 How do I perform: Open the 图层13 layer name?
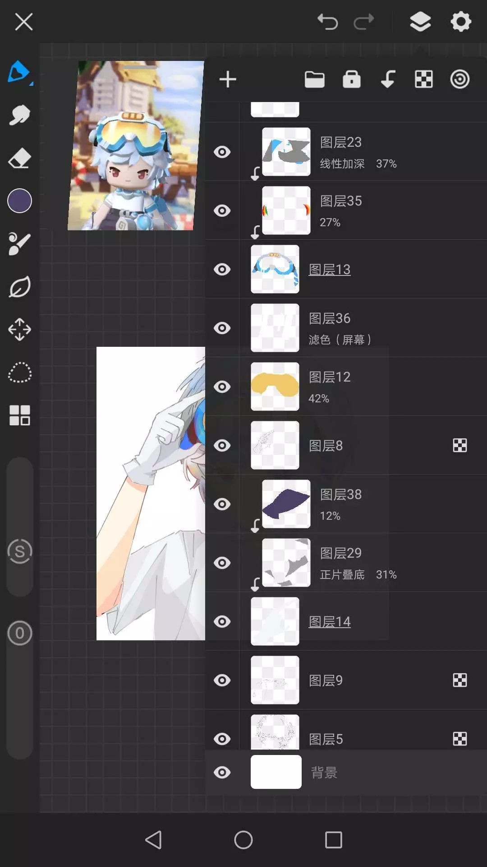click(x=330, y=270)
